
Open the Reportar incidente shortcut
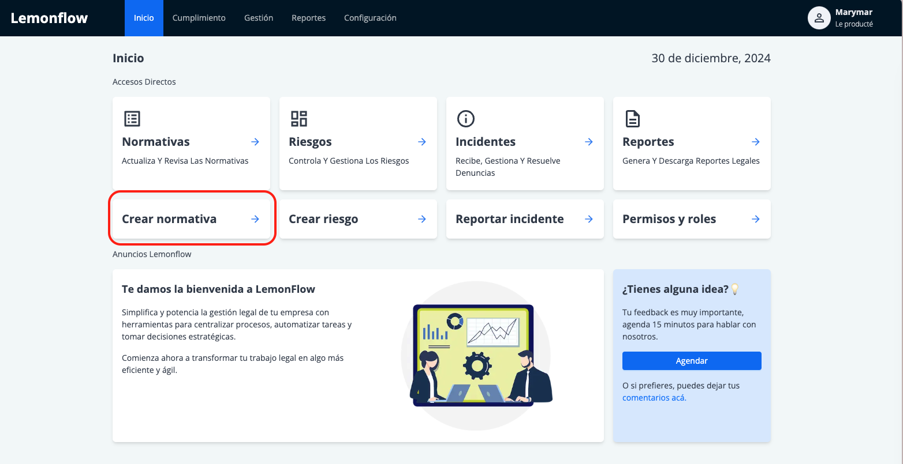point(525,219)
